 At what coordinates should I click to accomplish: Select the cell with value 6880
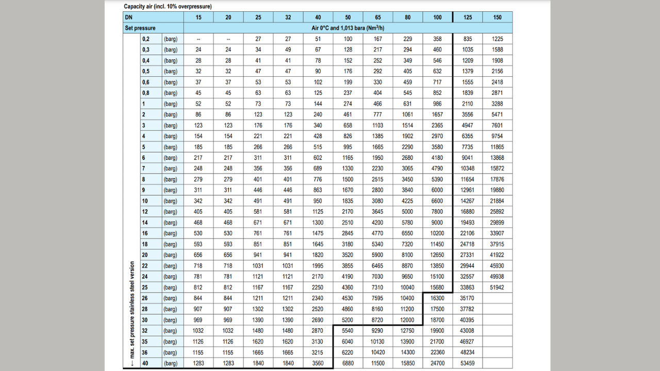pyautogui.click(x=348, y=363)
